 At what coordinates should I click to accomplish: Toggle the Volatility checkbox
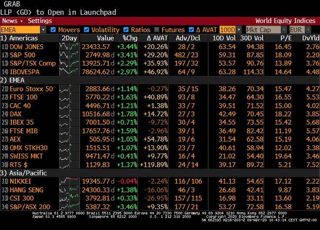(x=87, y=30)
